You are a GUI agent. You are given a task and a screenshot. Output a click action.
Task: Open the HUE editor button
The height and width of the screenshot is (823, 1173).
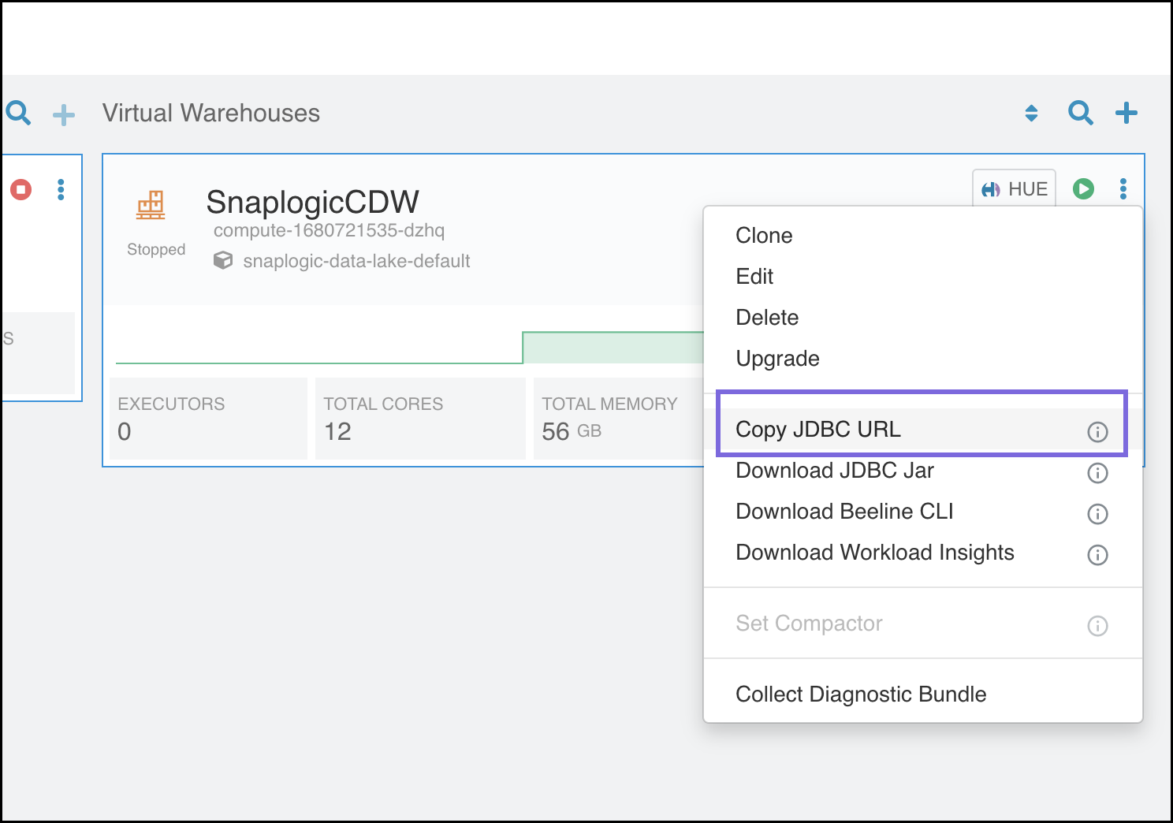pyautogui.click(x=1014, y=189)
